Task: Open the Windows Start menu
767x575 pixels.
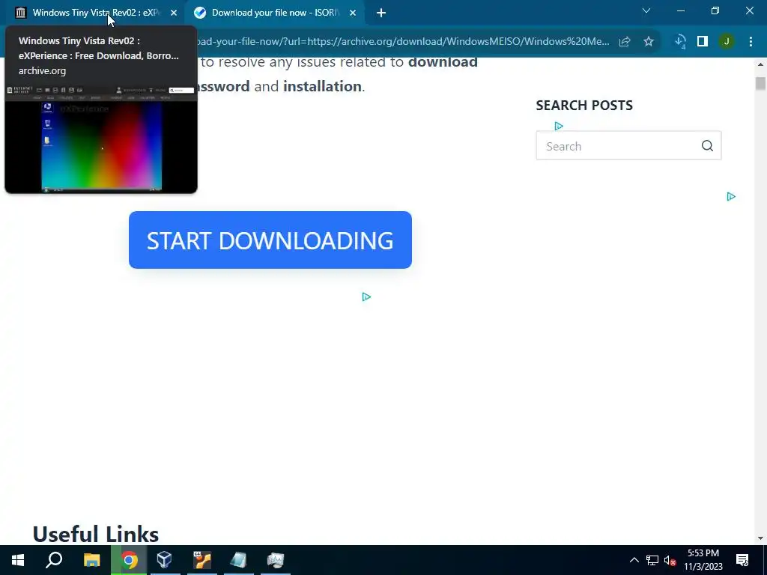Action: [x=18, y=560]
